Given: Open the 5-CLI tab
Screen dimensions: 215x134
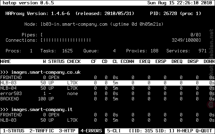Looking at the screenshot, I should pyautogui.click(x=114, y=131).
